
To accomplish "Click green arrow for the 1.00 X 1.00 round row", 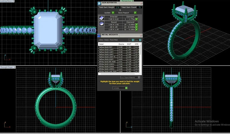I will (137, 25).
